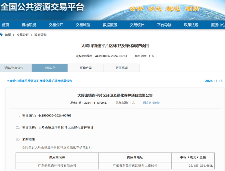Select the cell 广东省东莞市黄江镇向上路80号
The image size is (225, 171).
point(135,165)
